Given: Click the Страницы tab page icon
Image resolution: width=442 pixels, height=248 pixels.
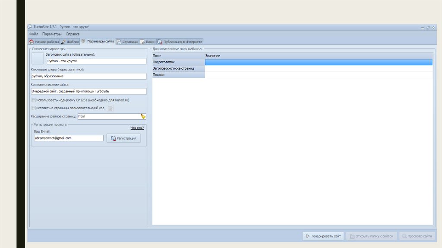Looking at the screenshot, I should tap(119, 42).
